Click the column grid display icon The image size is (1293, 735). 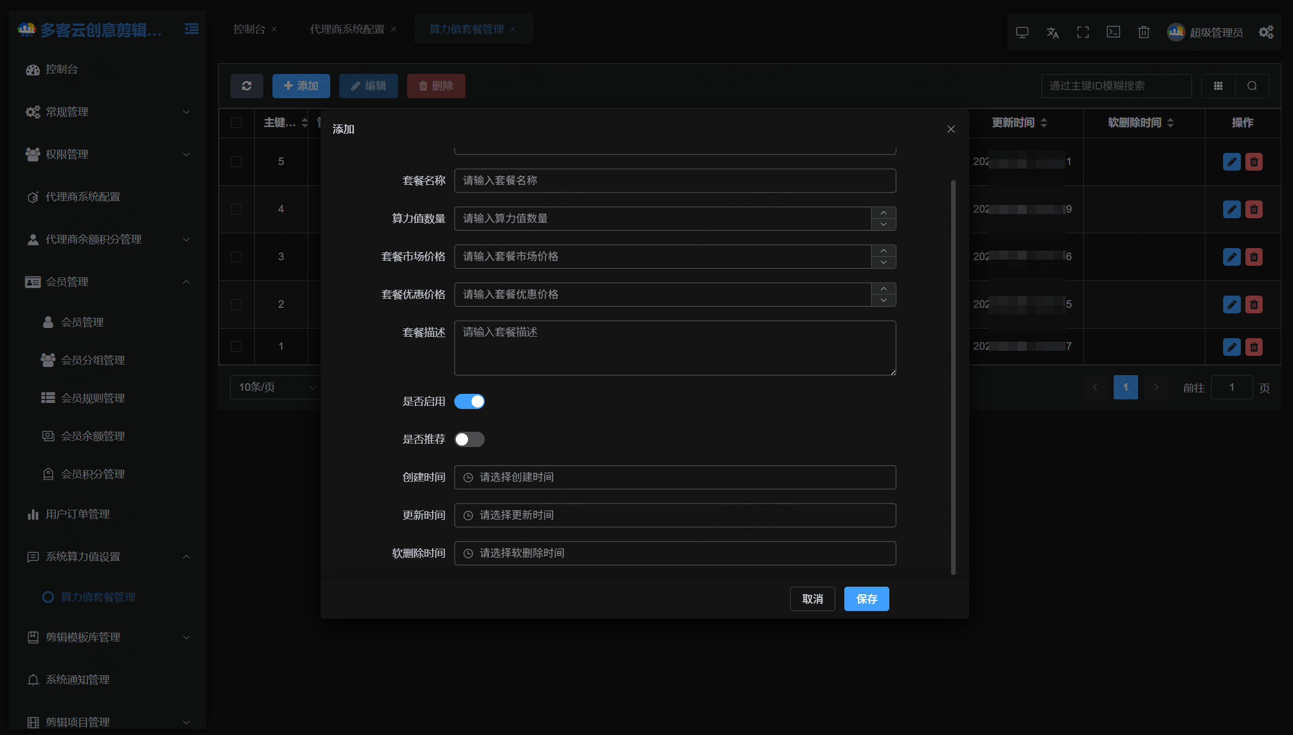1218,86
